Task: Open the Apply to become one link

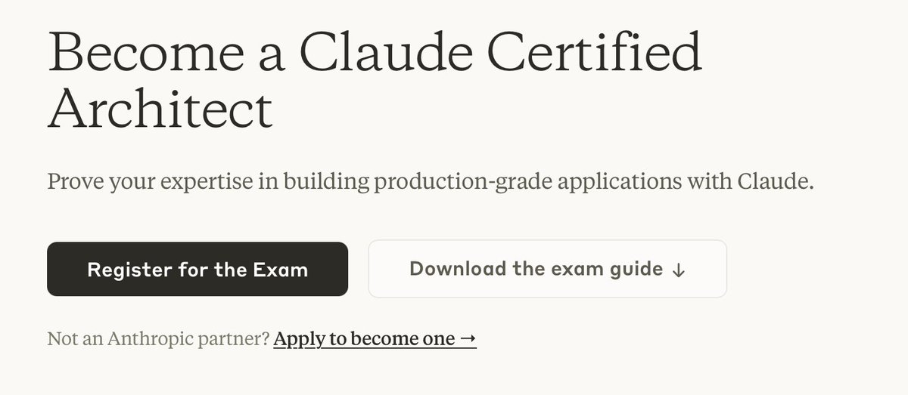Action: [x=375, y=339]
